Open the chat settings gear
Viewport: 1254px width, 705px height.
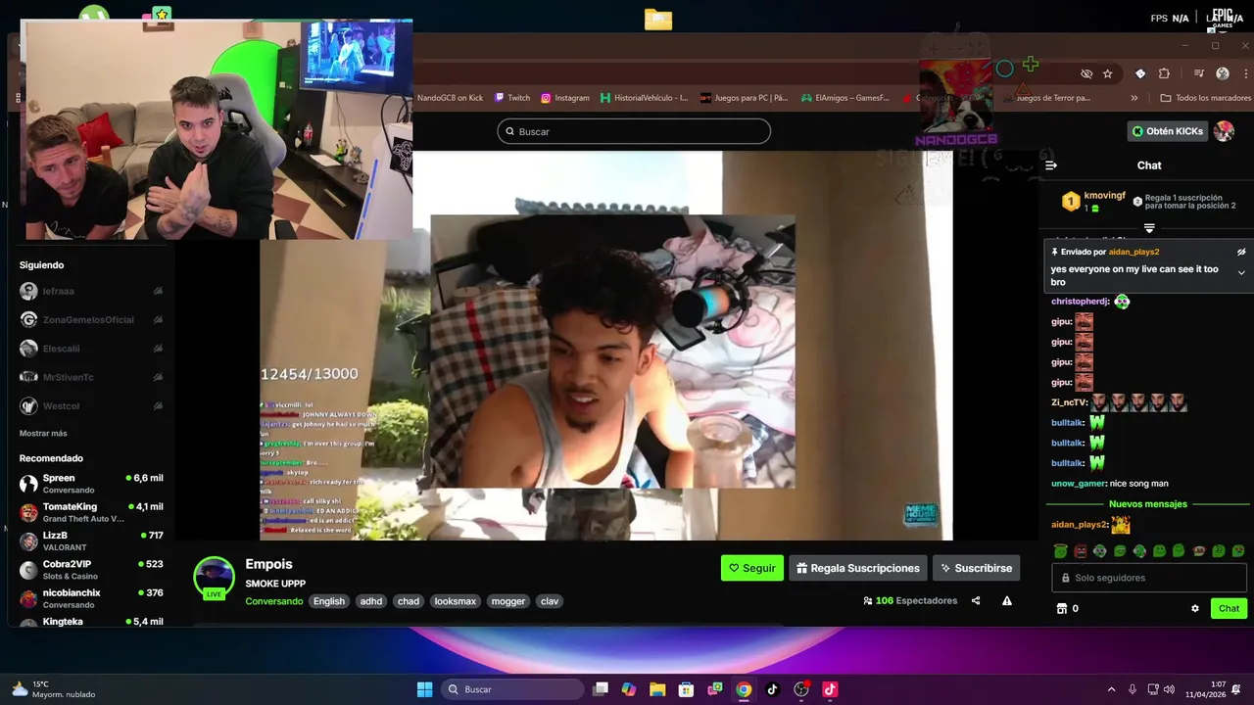coord(1195,608)
